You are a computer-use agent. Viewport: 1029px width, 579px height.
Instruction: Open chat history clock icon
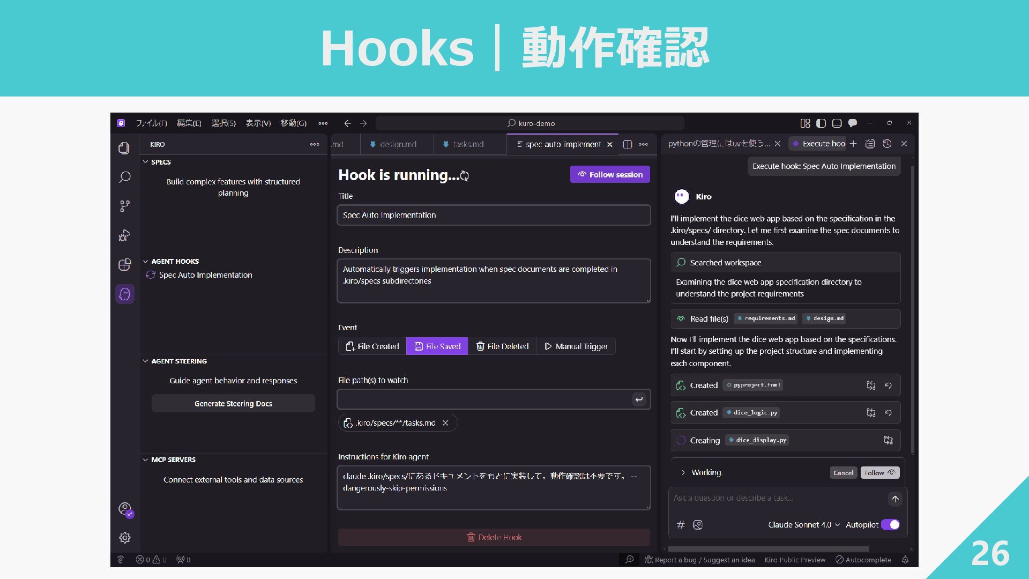coord(887,144)
